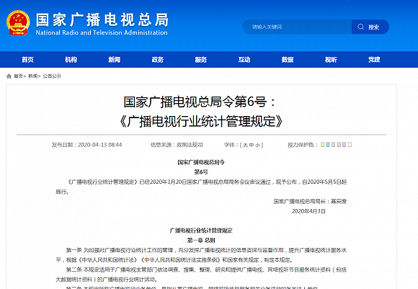Select the purple eye-protection color
Image resolution: width=418 pixels, height=289 pixels.
pyautogui.click(x=344, y=144)
